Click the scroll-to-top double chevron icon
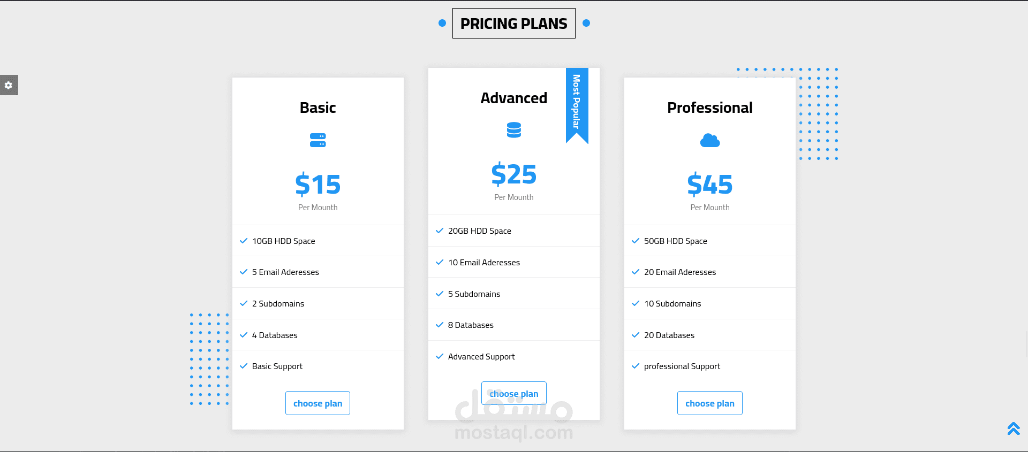1028x452 pixels. click(x=1014, y=428)
